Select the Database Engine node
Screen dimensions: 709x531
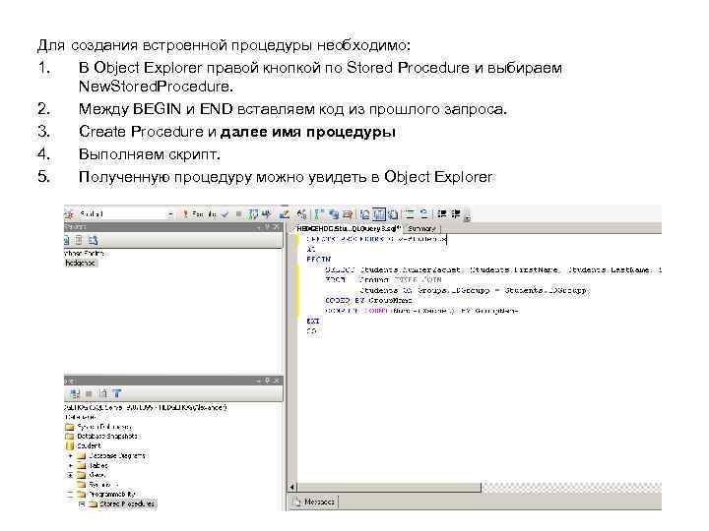point(84,254)
